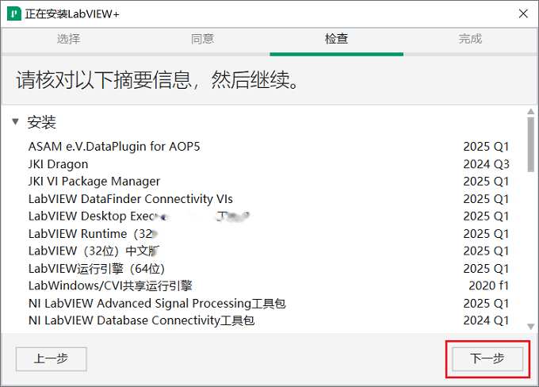Click the 安装 section heading
The width and height of the screenshot is (539, 387).
pyautogui.click(x=41, y=122)
